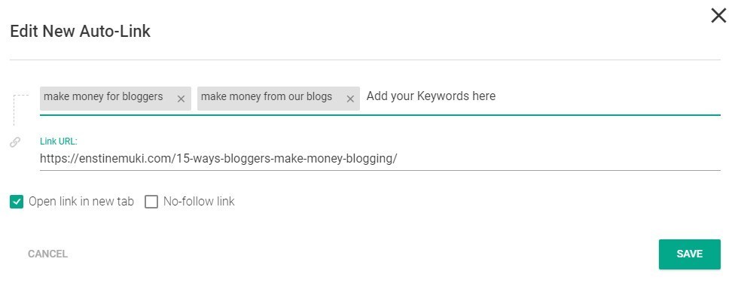Click the dashed bracket icon left of keywords

(x=20, y=110)
